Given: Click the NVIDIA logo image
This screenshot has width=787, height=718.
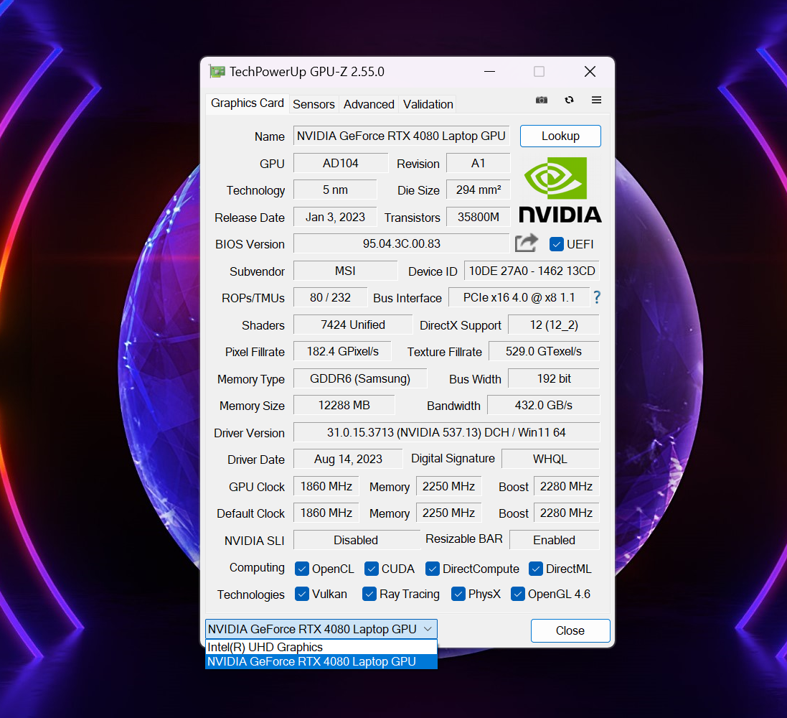Looking at the screenshot, I should [x=560, y=190].
